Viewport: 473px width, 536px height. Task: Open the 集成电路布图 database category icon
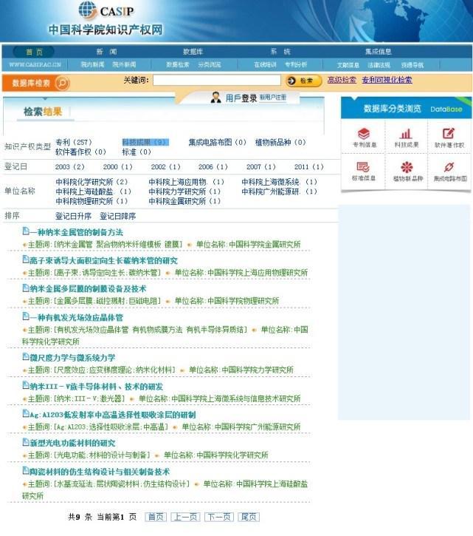tap(449, 167)
